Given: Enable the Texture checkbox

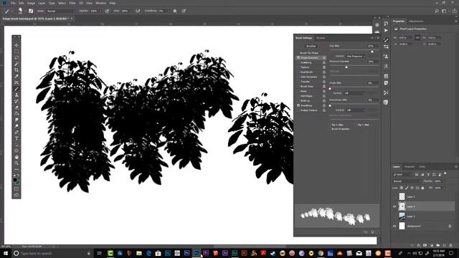Looking at the screenshot, I should click(x=298, y=67).
